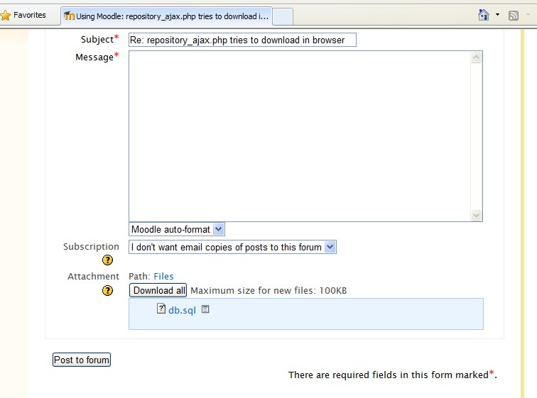This screenshot has height=398, width=537.
Task: Open the db.sql attachment link
Action: [182, 310]
